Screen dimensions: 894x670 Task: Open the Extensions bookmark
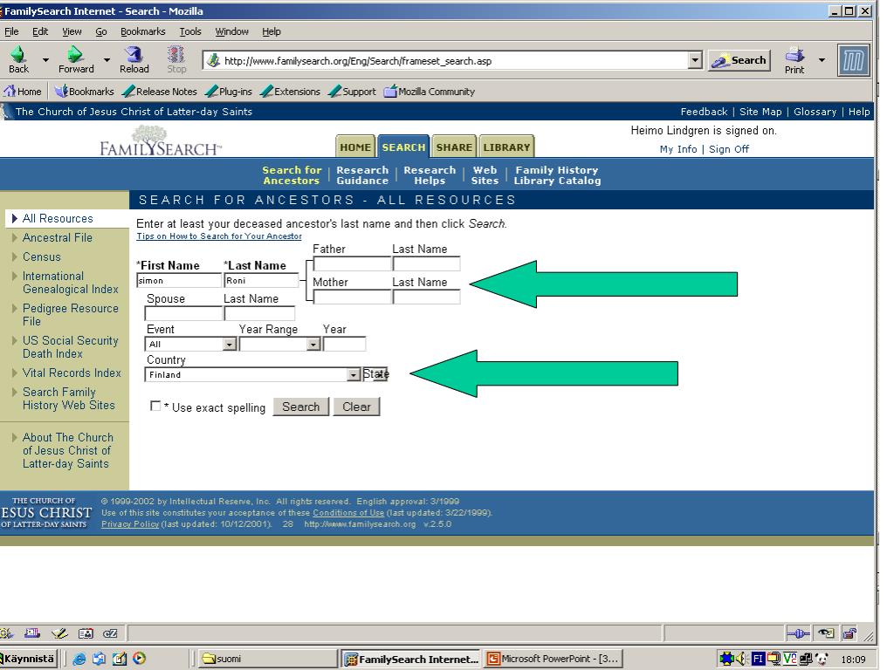point(290,91)
